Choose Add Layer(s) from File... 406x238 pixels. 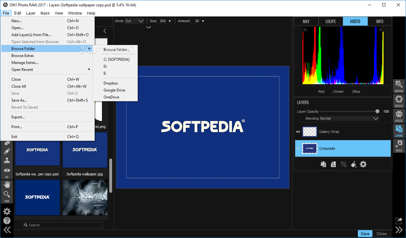[x=48, y=35]
